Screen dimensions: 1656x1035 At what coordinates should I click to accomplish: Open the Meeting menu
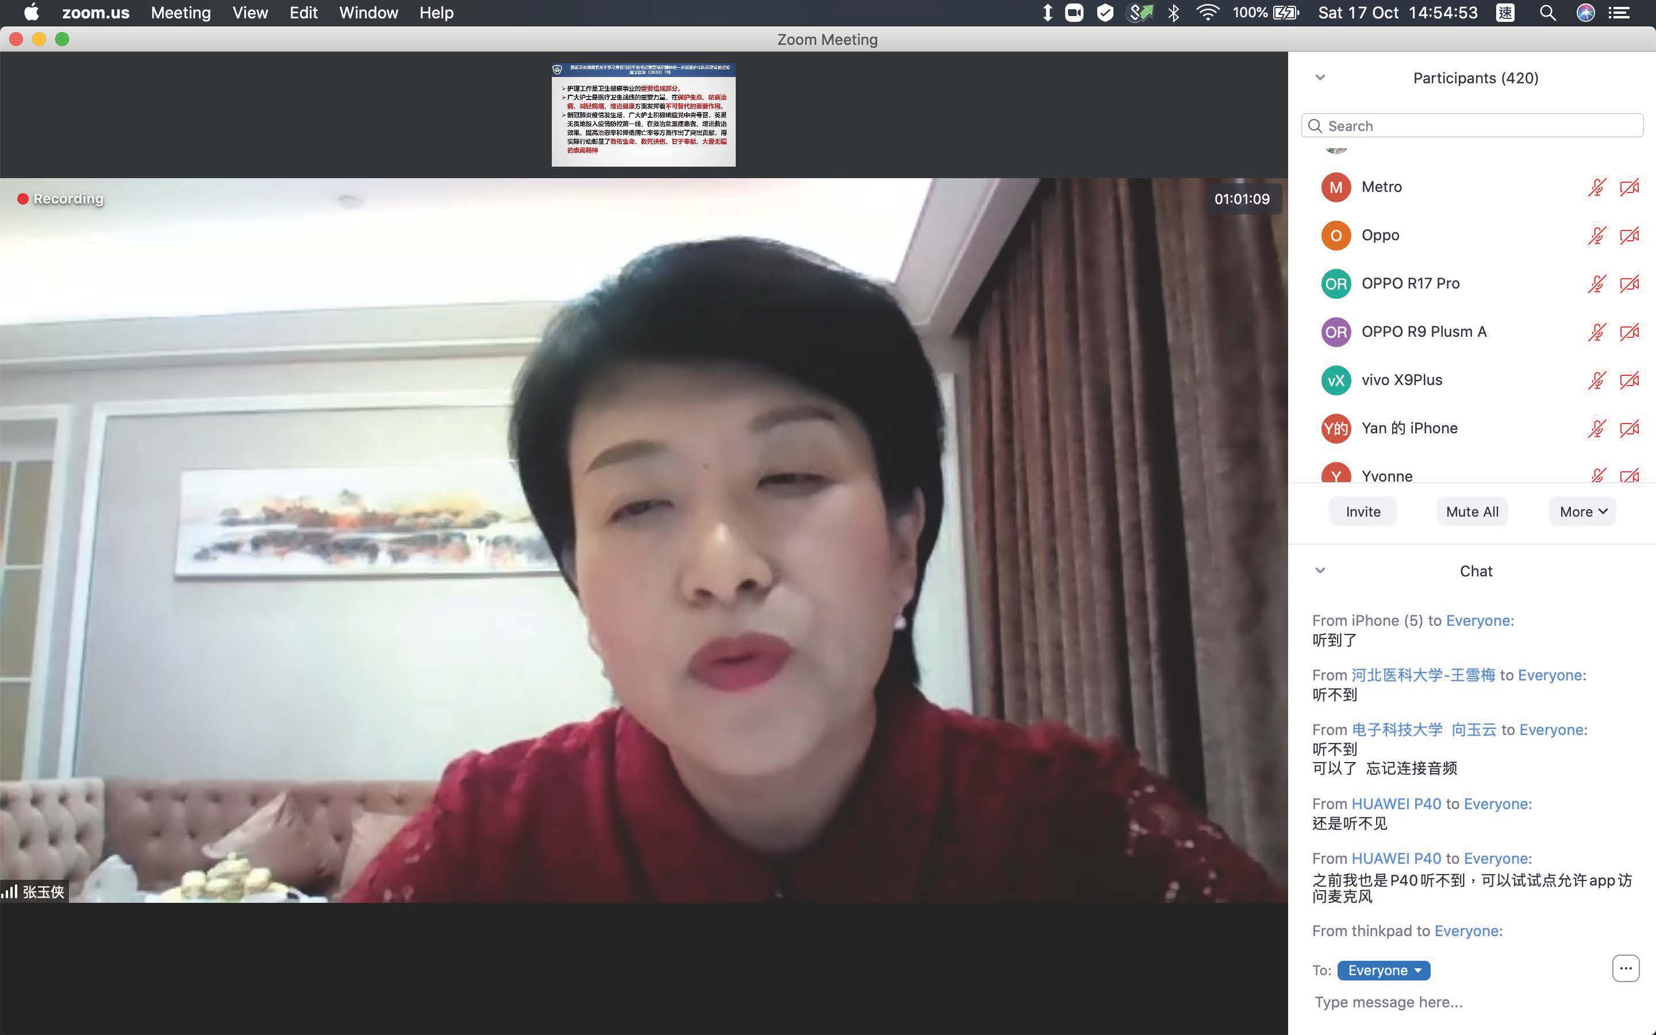180,13
